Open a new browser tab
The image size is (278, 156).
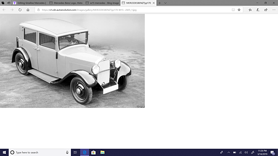coord(159,3)
